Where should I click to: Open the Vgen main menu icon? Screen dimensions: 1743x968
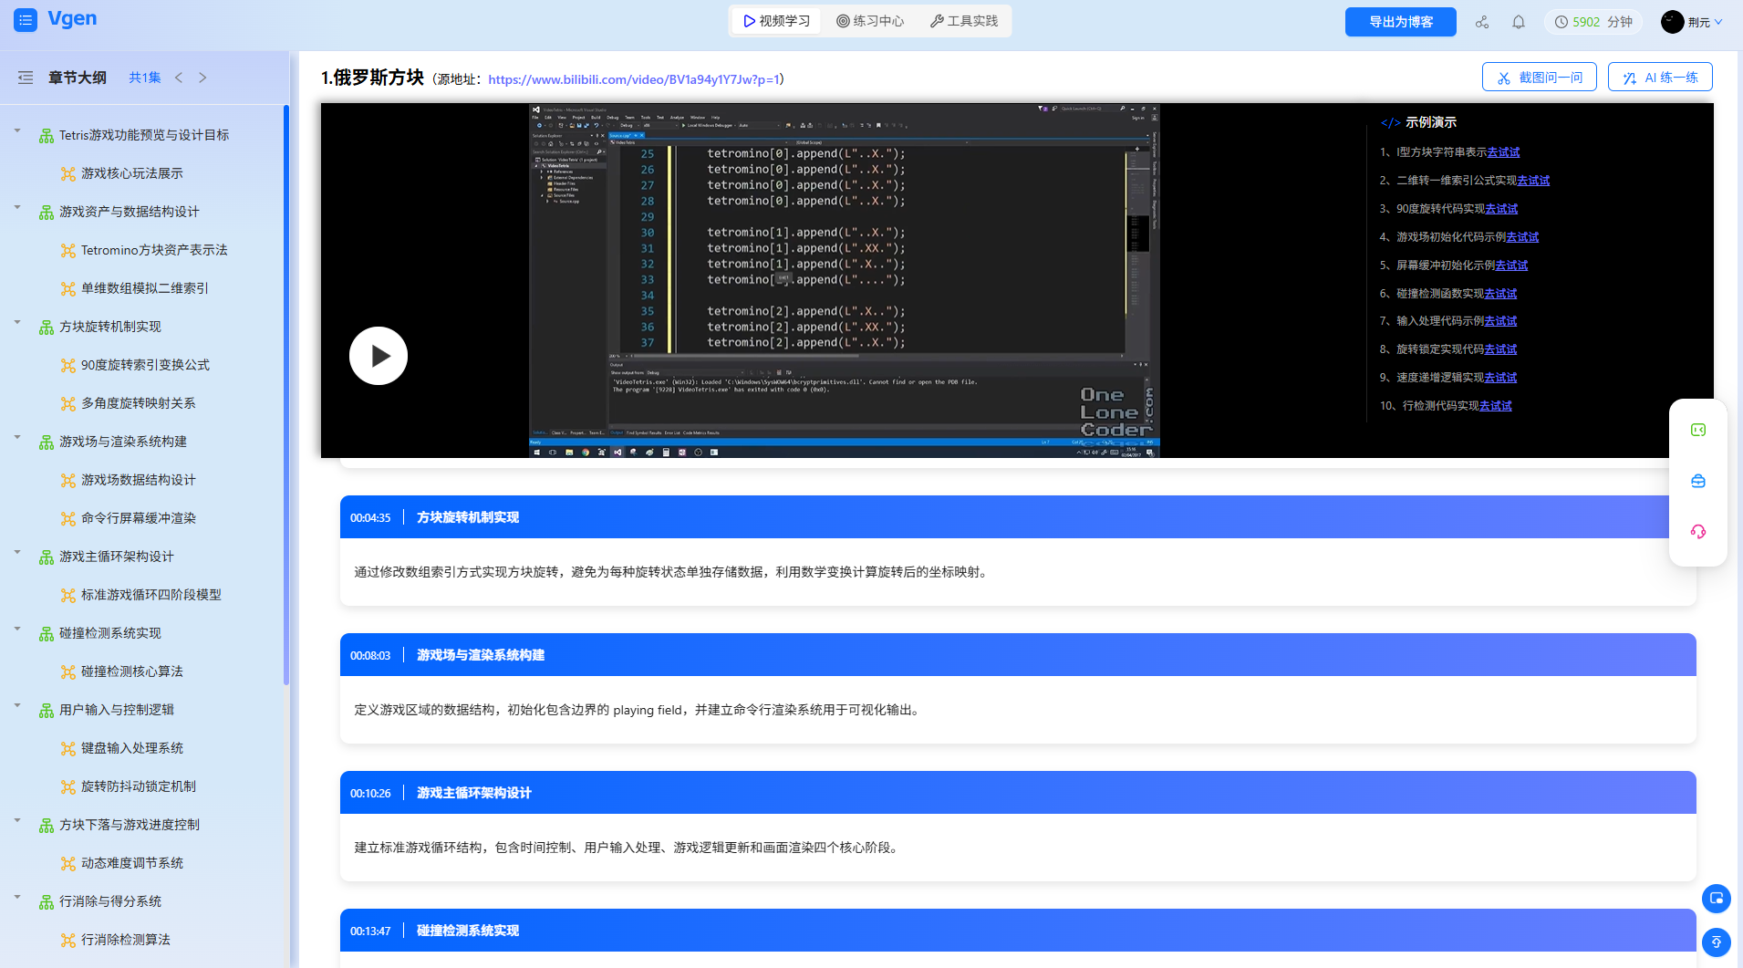pos(26,20)
